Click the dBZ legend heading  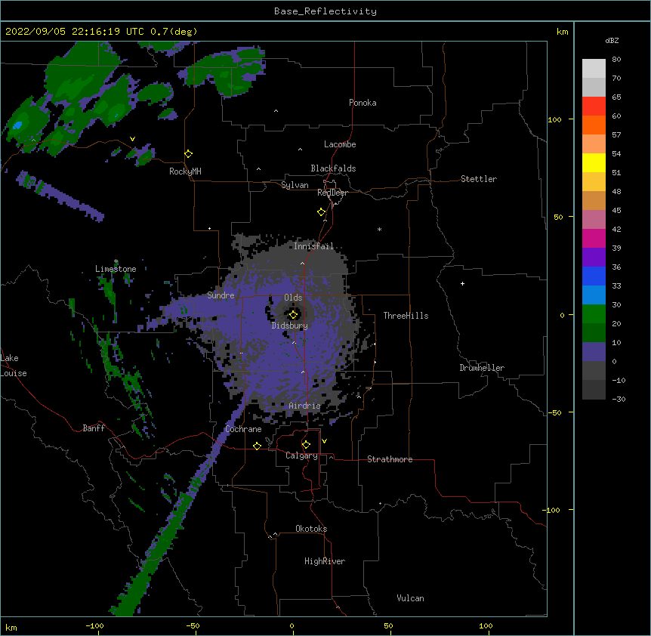pyautogui.click(x=612, y=40)
